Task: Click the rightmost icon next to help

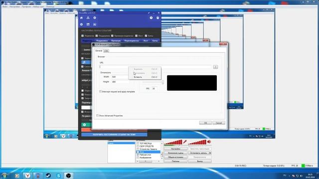Action: [158, 18]
